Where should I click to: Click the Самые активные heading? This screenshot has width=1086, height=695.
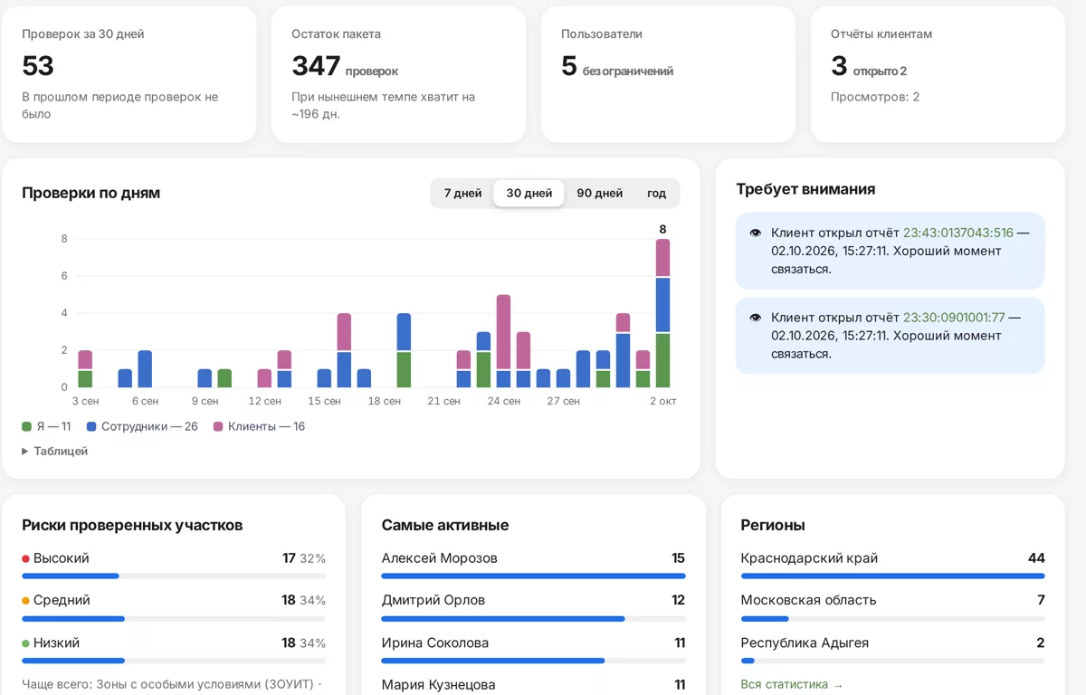[445, 525]
